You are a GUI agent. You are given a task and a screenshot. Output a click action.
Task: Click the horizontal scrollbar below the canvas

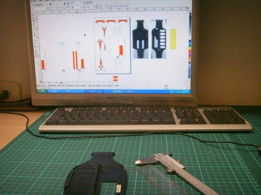point(90,82)
